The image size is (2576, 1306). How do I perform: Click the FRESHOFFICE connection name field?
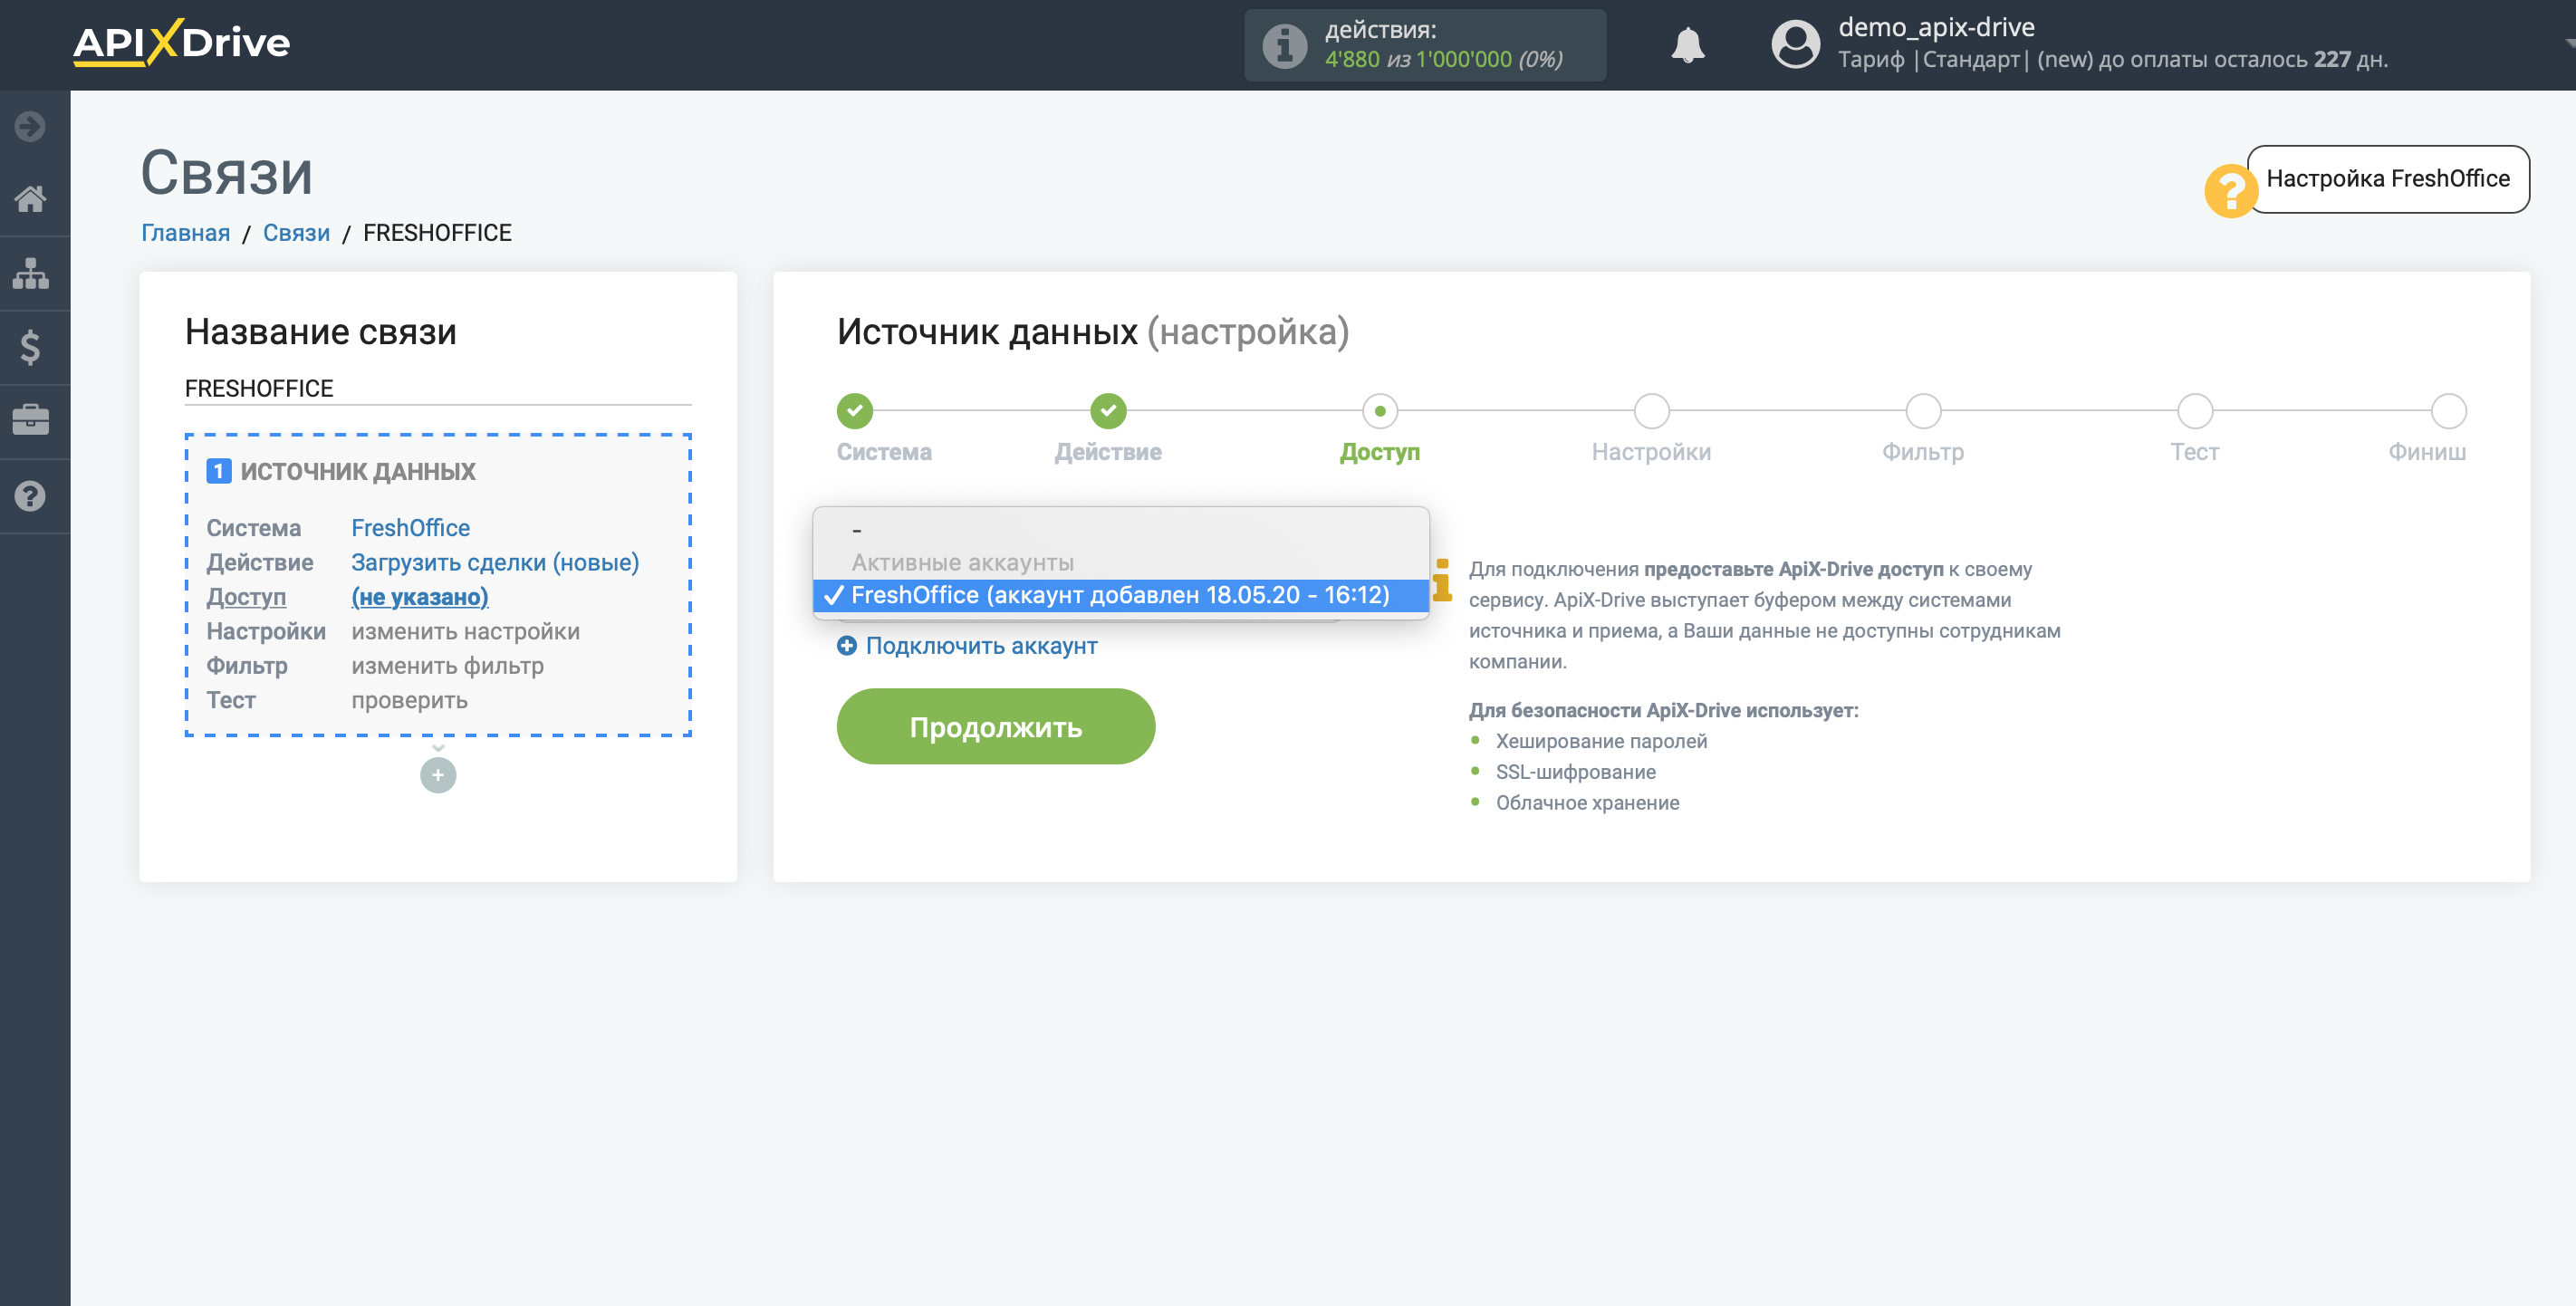pos(438,388)
